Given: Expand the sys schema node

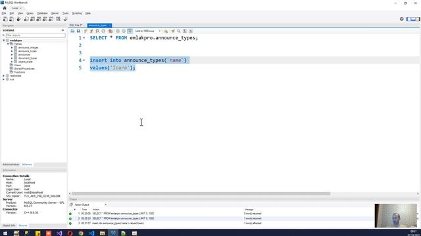Looking at the screenshot, I should pyautogui.click(x=4, y=79).
